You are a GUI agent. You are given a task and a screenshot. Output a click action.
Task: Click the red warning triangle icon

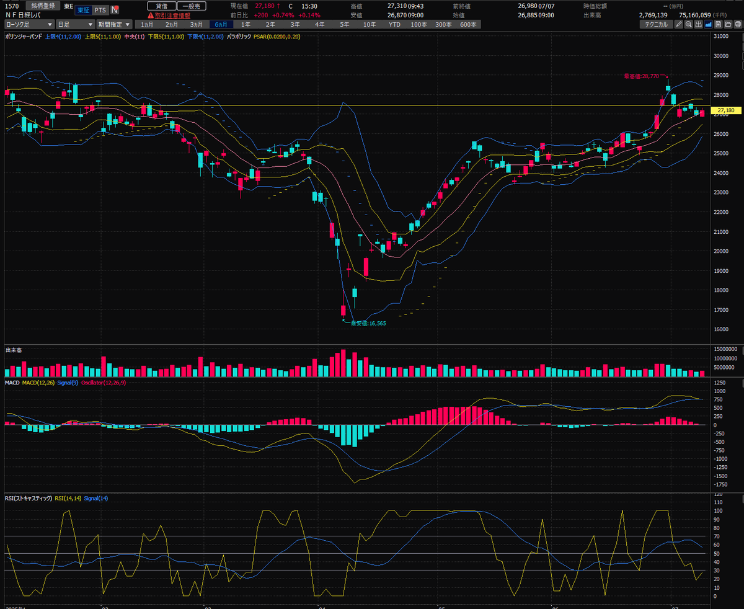point(151,14)
